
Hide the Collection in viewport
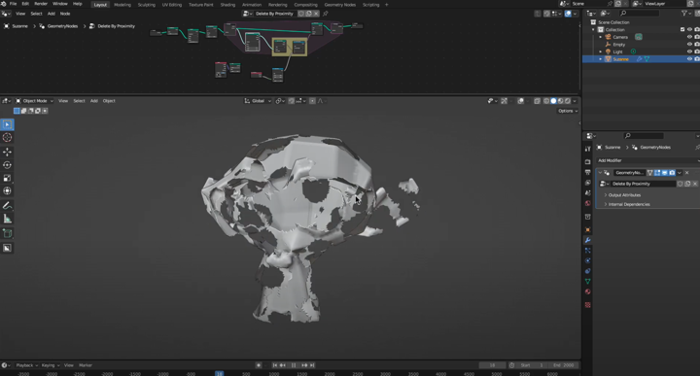[689, 29]
